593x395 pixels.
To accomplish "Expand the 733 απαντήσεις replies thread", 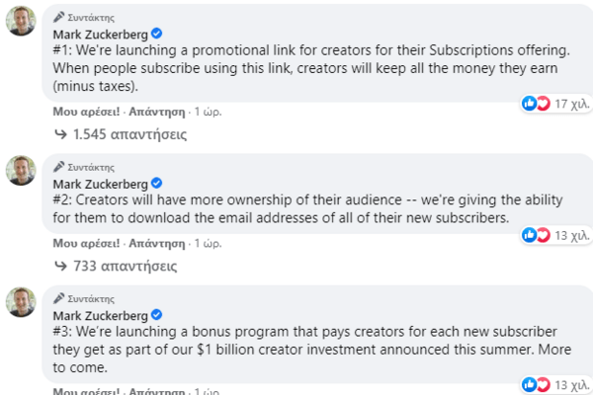I will [116, 265].
